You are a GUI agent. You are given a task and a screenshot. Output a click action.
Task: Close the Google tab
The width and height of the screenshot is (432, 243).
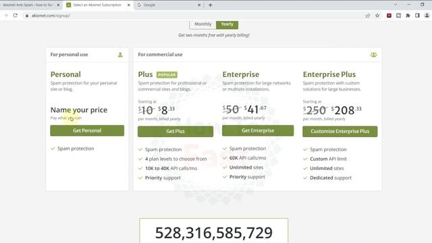coord(199,5)
